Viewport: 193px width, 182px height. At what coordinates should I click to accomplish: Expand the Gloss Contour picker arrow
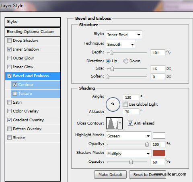click(120, 123)
